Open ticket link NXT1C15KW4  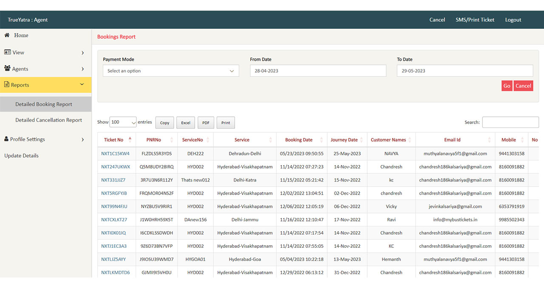(x=115, y=153)
